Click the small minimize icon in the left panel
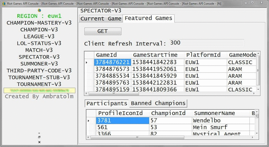Viewport: 269px width, 147px height. [39, 133]
